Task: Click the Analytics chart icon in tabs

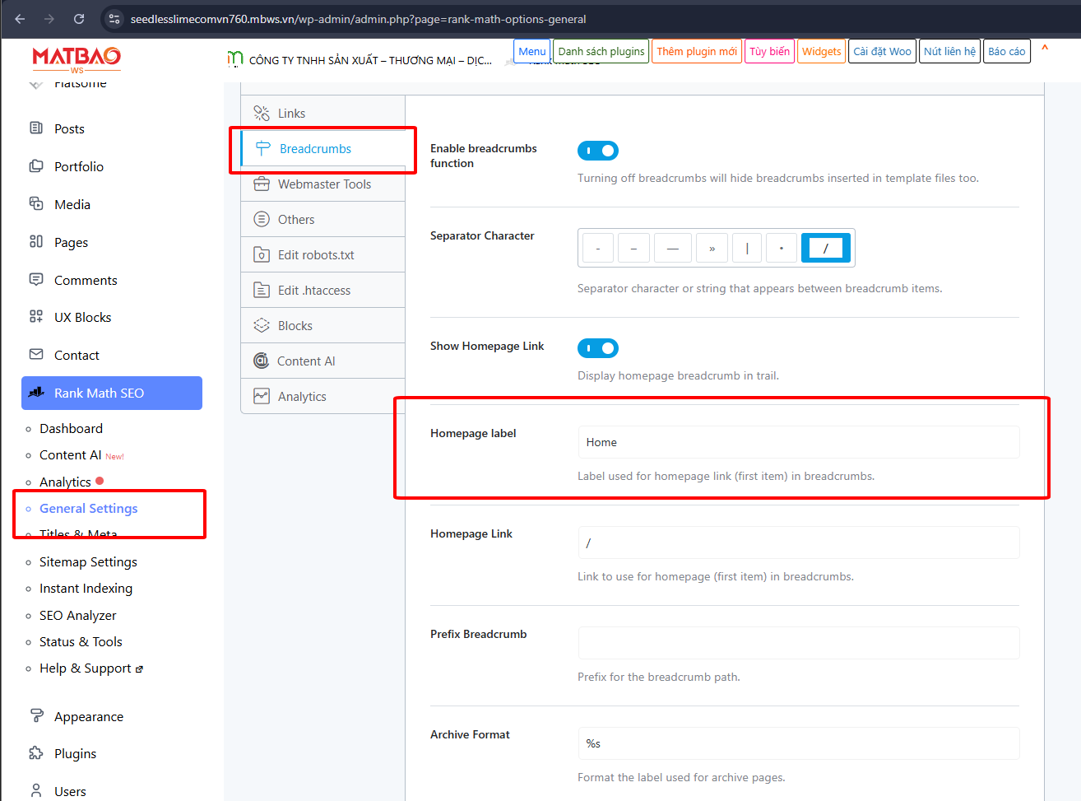Action: pos(262,397)
